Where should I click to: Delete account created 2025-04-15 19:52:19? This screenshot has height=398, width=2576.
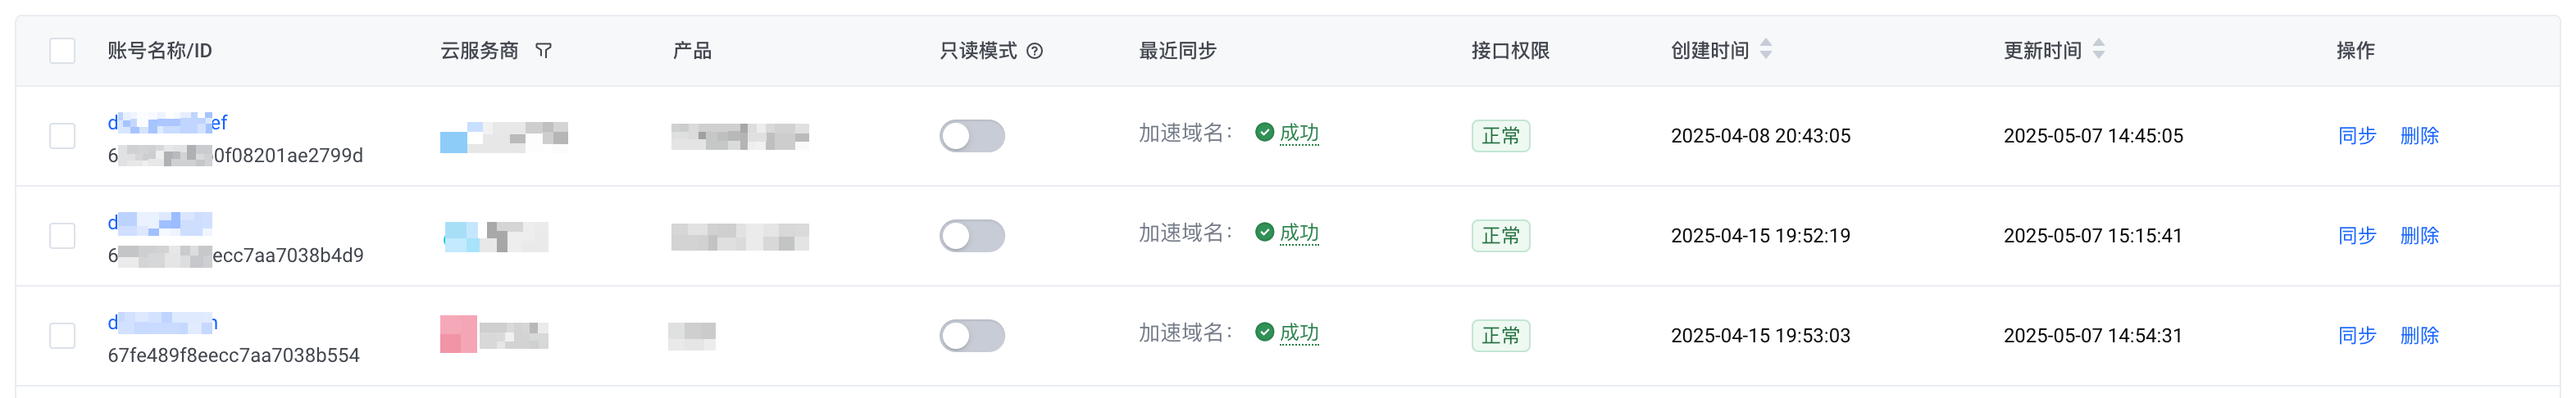(x=2419, y=236)
